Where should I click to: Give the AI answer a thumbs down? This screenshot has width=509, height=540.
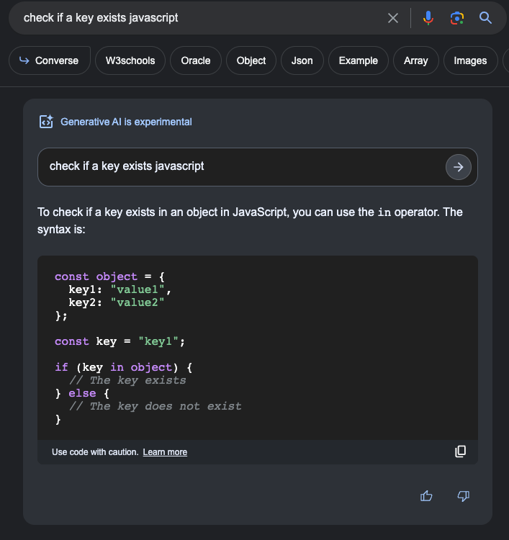464,495
